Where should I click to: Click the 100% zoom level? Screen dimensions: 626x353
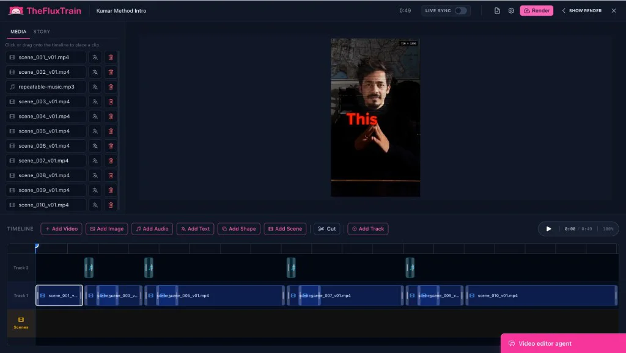tap(608, 229)
